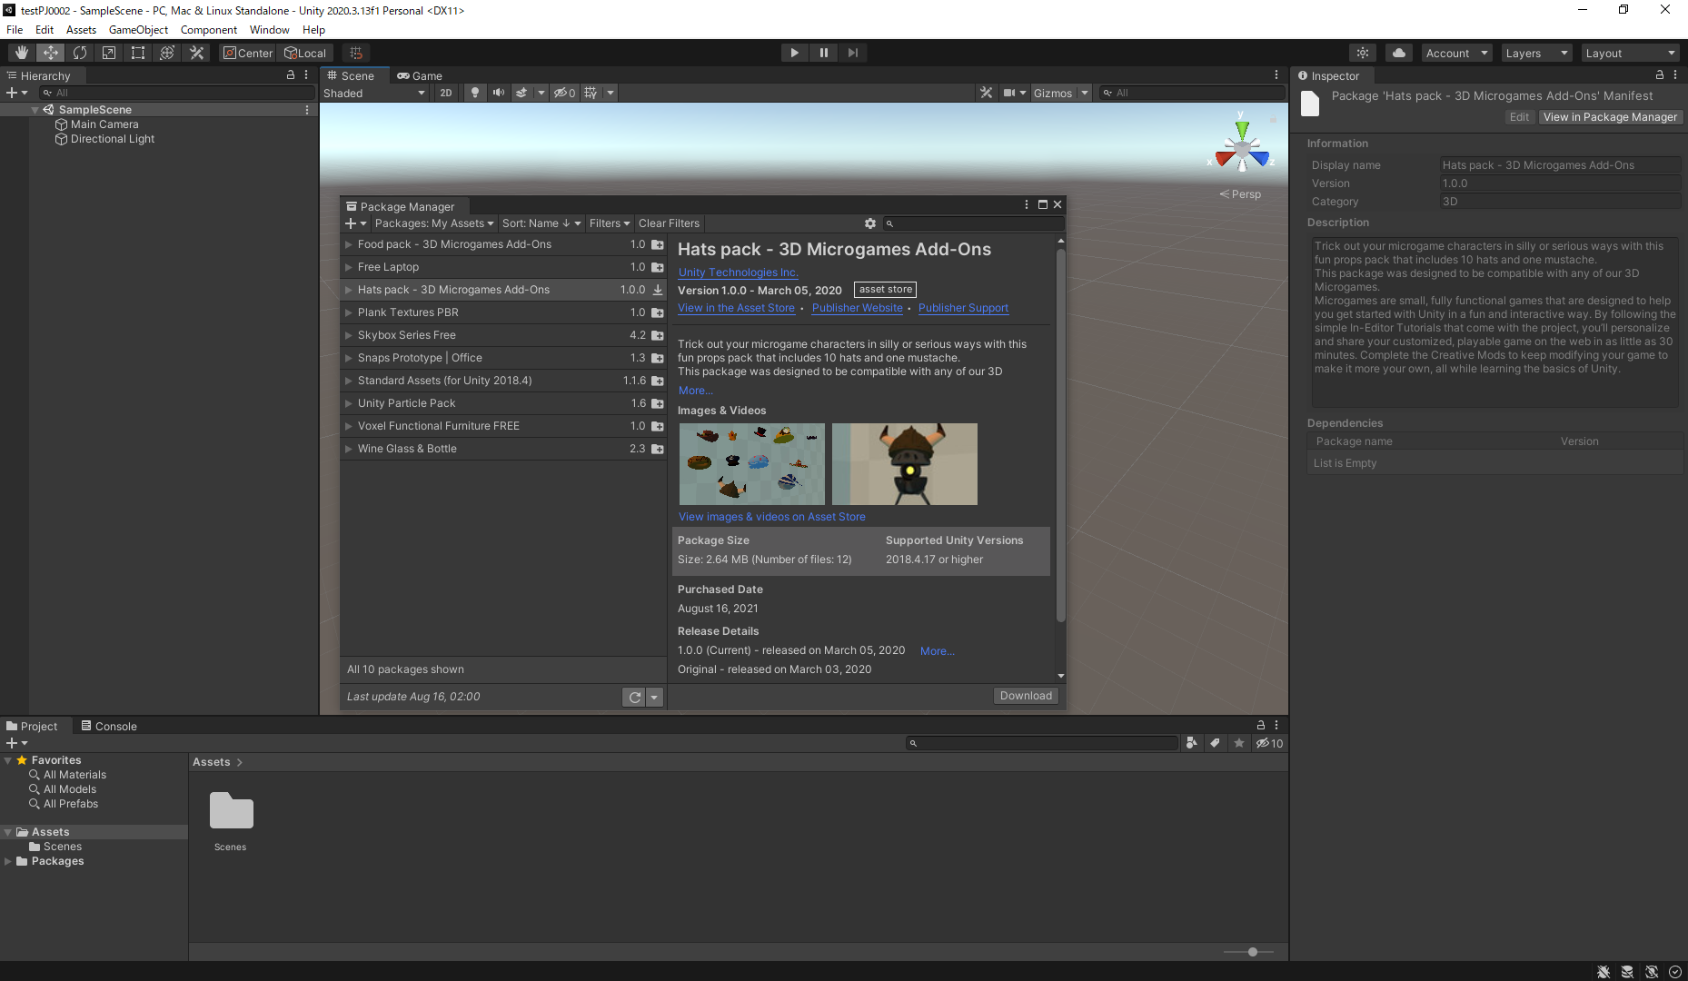Click View in Package Manager button
1688x981 pixels.
[x=1610, y=117]
